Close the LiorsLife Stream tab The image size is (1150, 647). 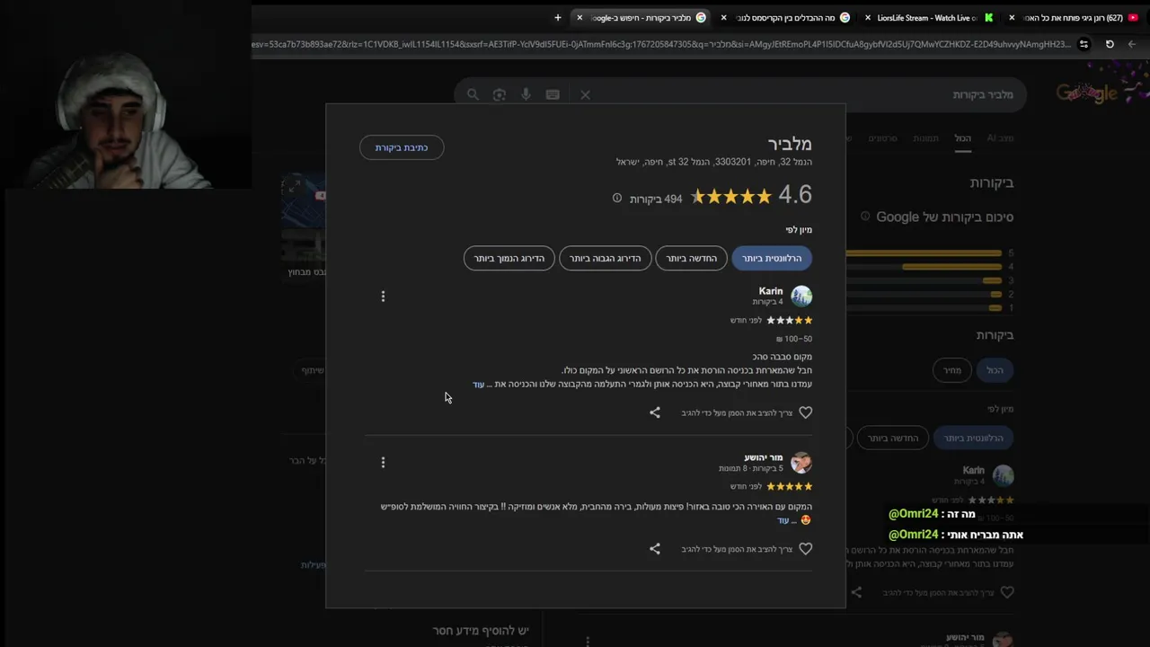click(868, 17)
